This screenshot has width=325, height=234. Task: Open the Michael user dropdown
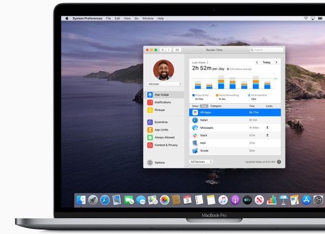click(x=165, y=84)
